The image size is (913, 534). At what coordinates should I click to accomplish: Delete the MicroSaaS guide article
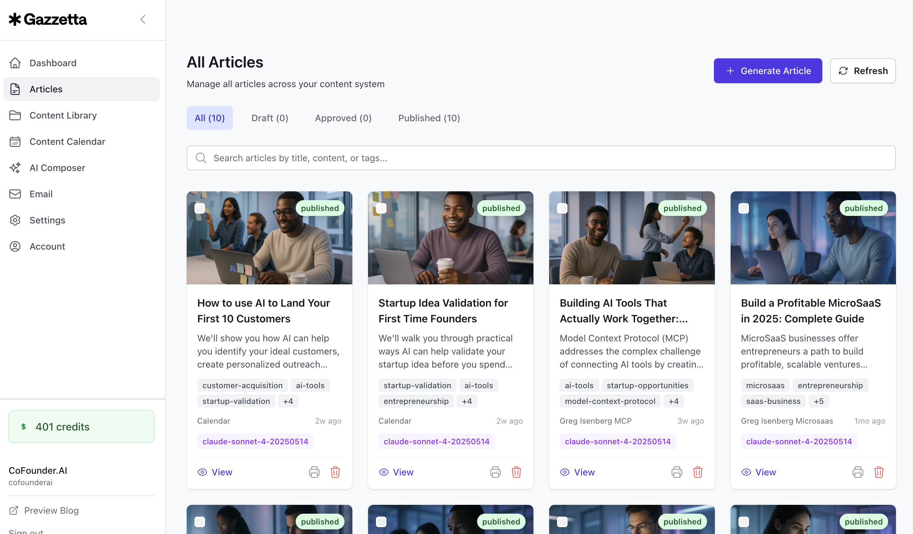point(879,472)
